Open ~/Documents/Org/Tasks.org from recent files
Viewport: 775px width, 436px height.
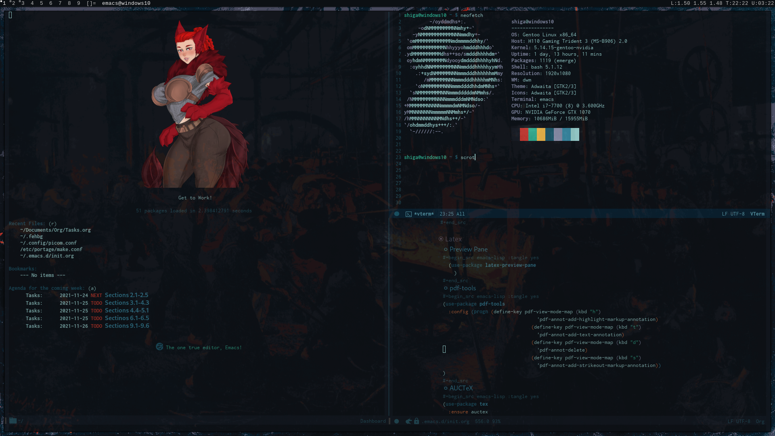pos(55,230)
